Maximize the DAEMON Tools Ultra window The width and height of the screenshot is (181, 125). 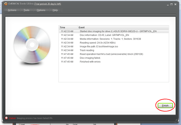172,5
